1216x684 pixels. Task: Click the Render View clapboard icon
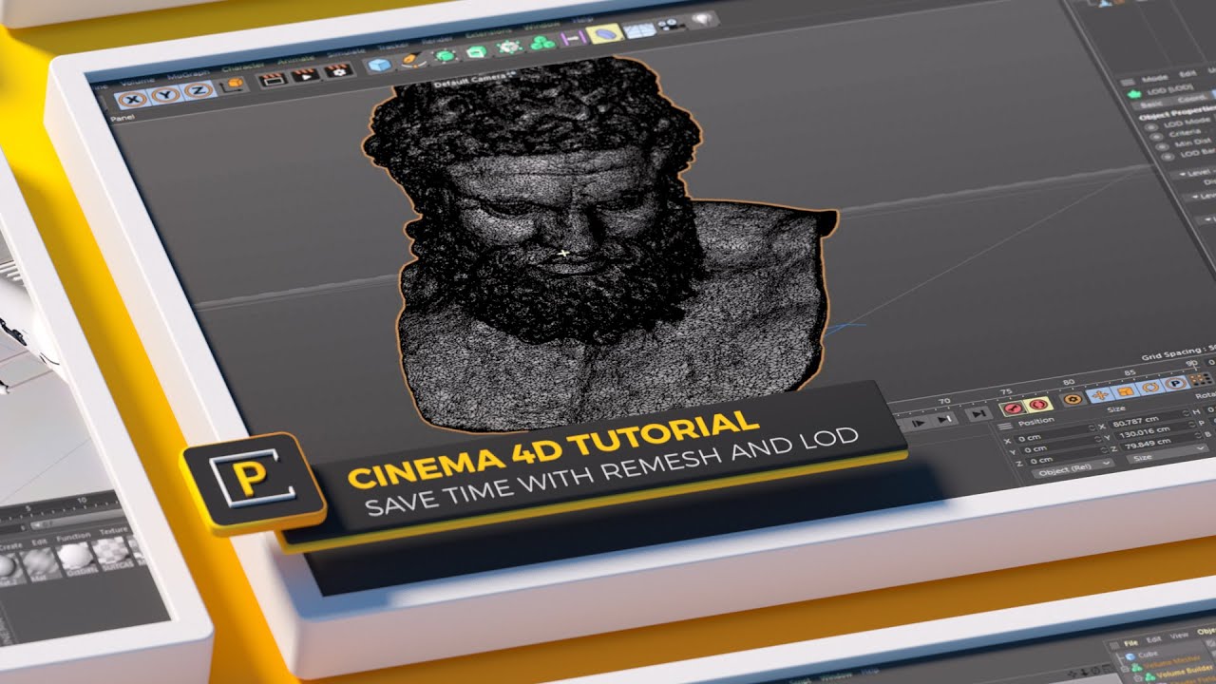(273, 79)
